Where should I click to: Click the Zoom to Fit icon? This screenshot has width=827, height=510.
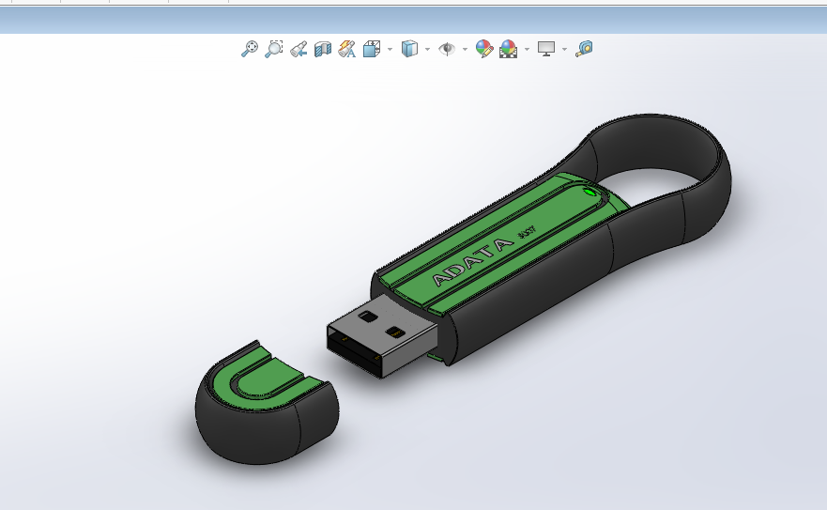250,49
